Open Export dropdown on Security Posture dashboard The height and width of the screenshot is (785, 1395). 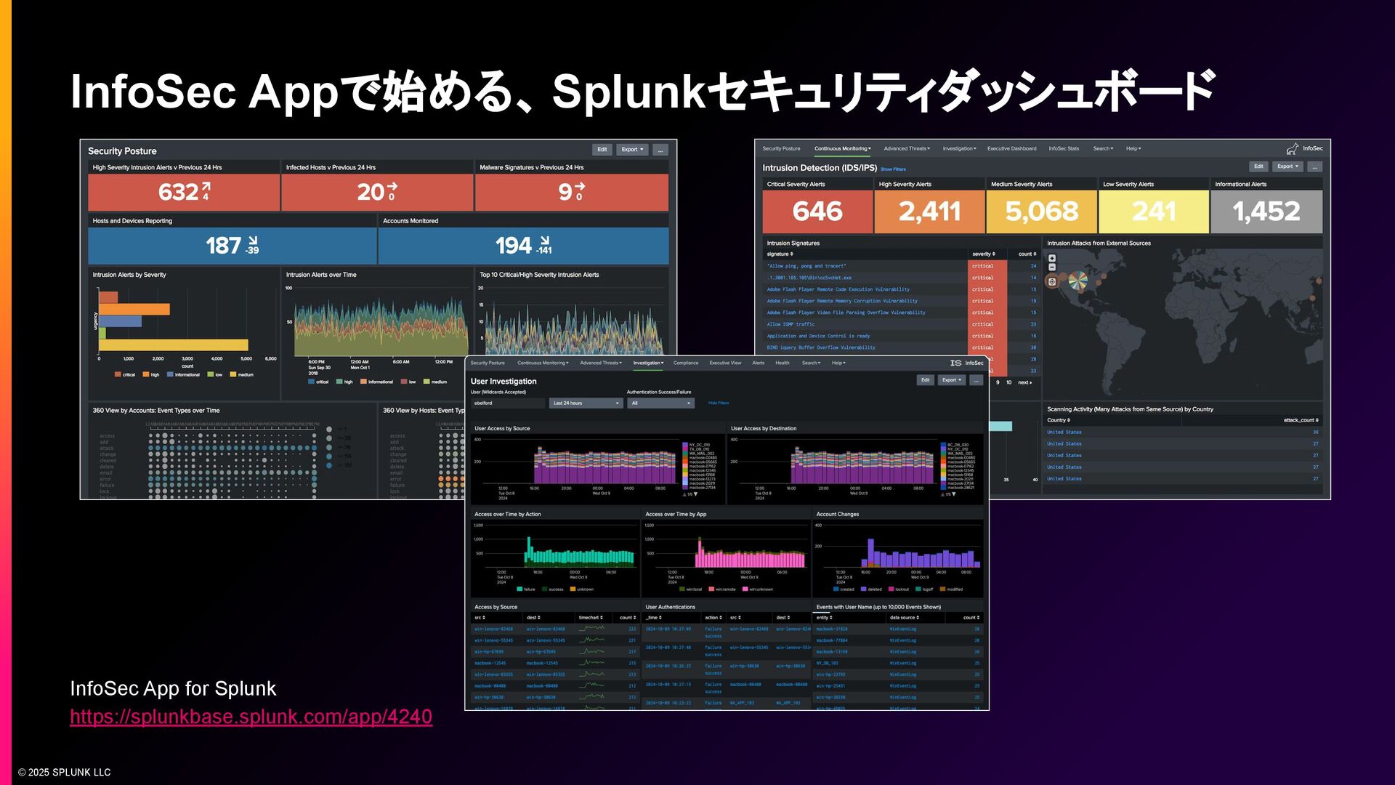pos(631,150)
